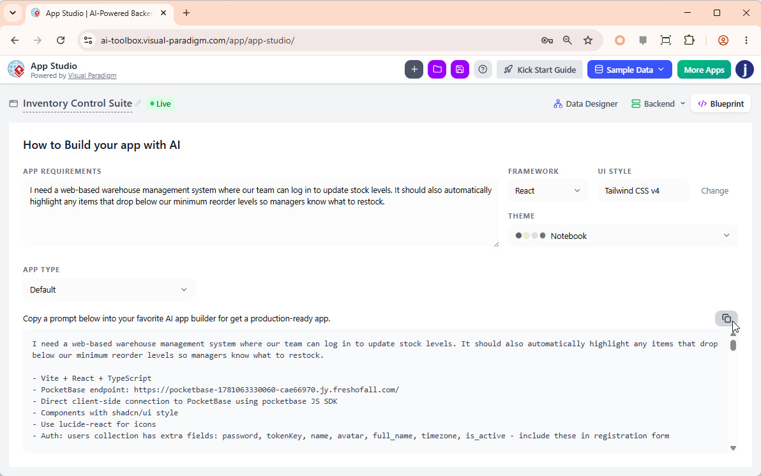761x476 pixels.
Task: Click the purple save icon
Action: point(460,70)
